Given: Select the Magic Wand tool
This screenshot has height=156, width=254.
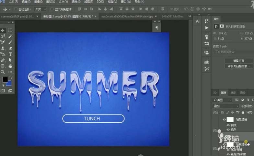Looking at the screenshot, I should (10, 36).
